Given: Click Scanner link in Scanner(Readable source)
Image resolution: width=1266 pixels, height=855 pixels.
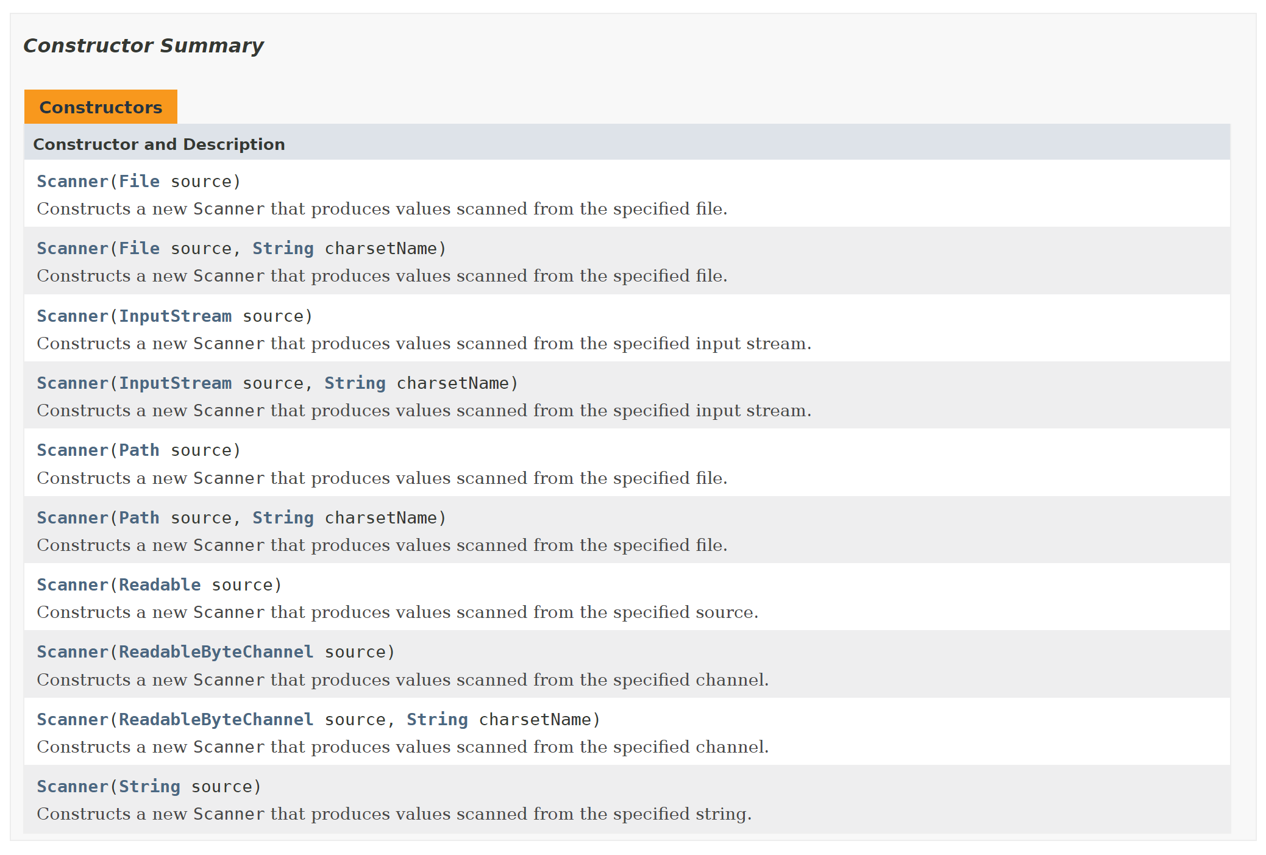Looking at the screenshot, I should pyautogui.click(x=72, y=585).
